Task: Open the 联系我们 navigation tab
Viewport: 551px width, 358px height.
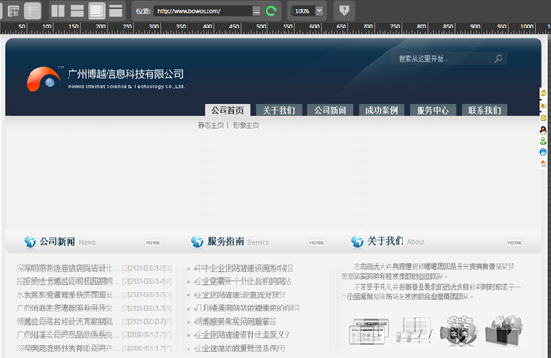Action: coord(484,110)
